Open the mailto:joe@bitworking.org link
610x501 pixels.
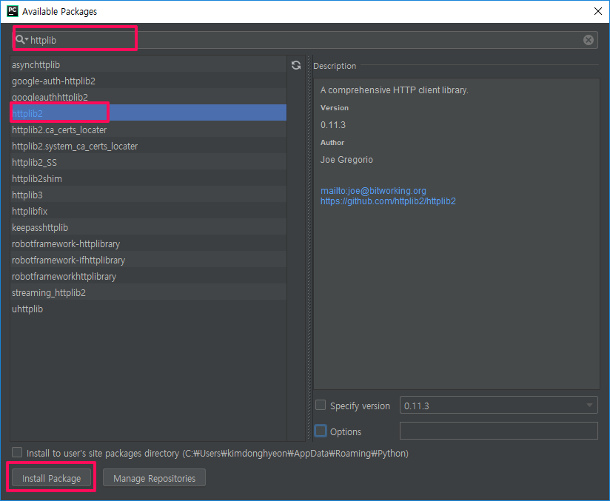[373, 191]
